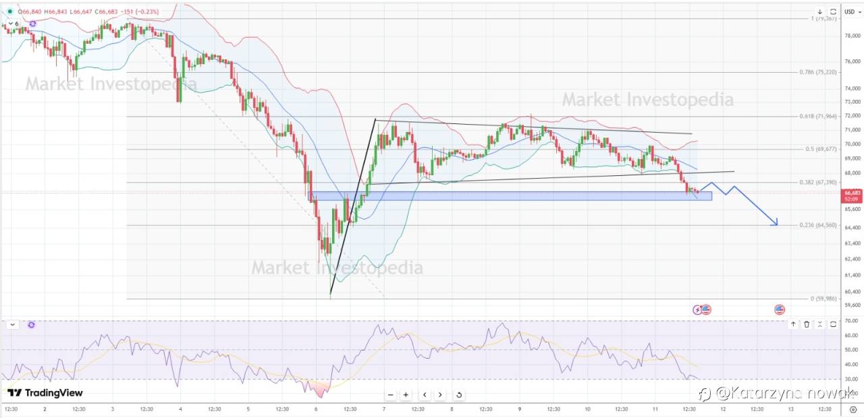Viewport: 864px width, 418px height.
Task: Expand the collapsed indicators legend showing 6
Action: point(13,24)
